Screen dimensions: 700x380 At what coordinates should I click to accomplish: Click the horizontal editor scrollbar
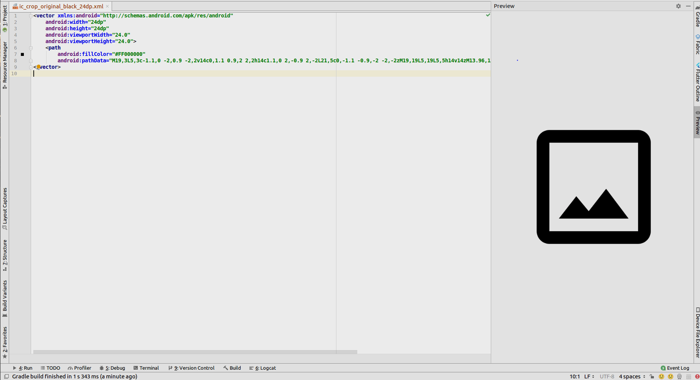(195, 352)
